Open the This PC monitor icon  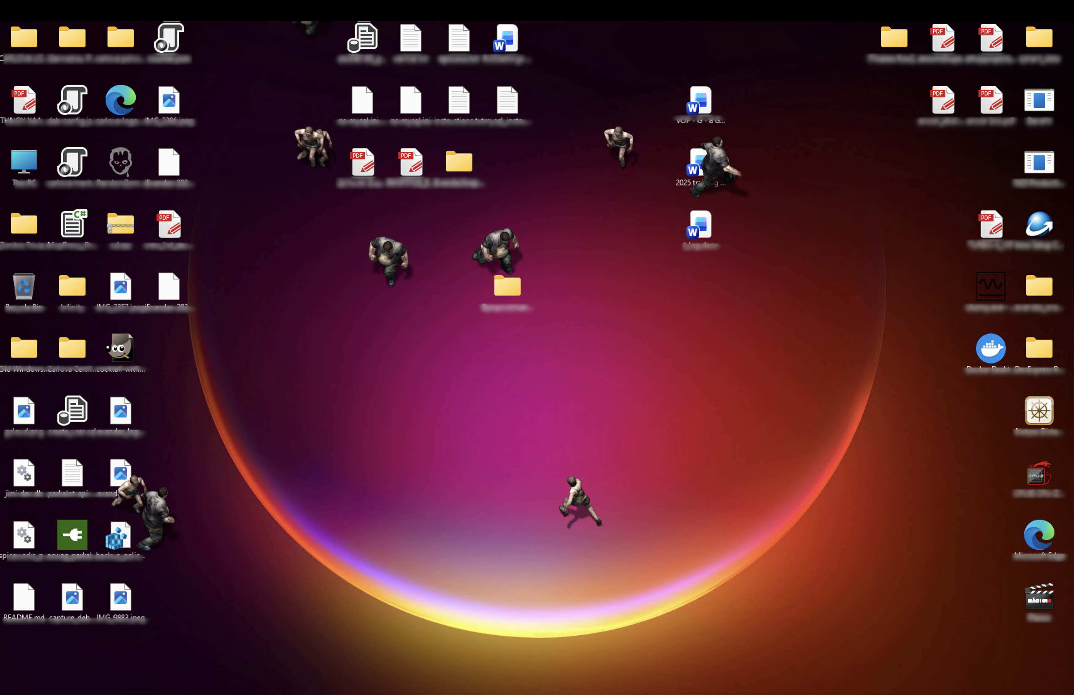pos(24,162)
